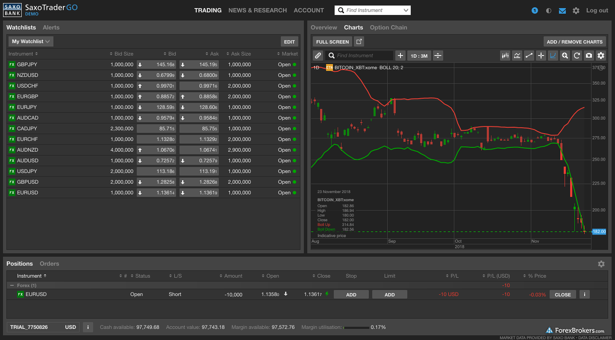Switch to the TRADING tab
The height and width of the screenshot is (340, 615).
[x=208, y=10]
